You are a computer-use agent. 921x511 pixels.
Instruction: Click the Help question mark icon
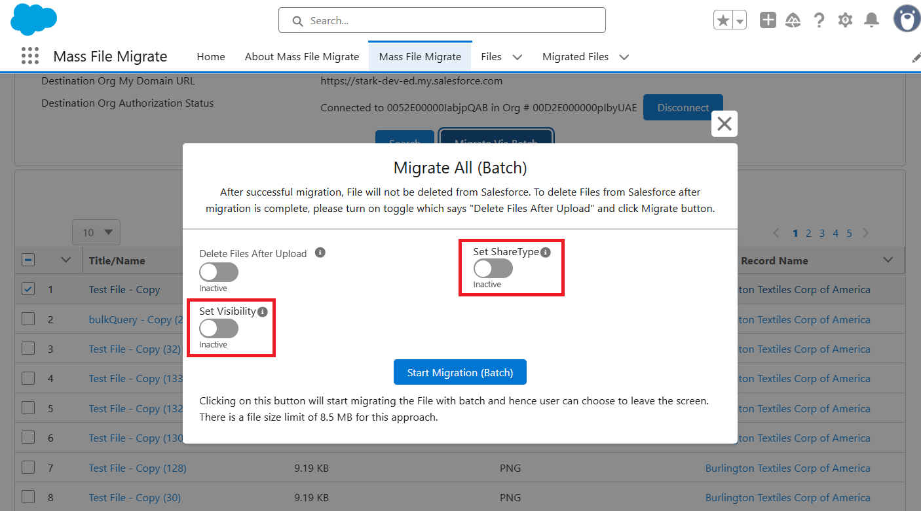click(819, 20)
